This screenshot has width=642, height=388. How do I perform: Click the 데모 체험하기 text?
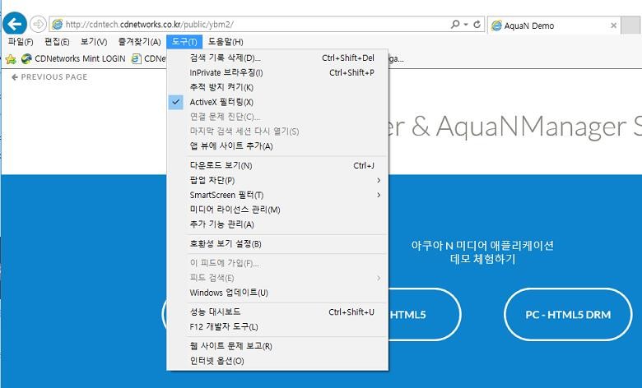click(x=482, y=259)
